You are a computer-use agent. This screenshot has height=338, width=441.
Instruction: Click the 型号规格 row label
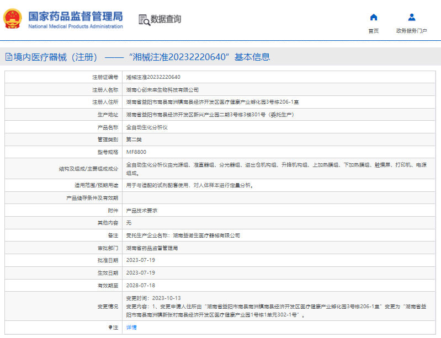[x=108, y=152]
